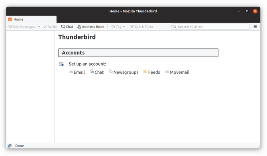267x156 pixels.
Task: Open the Address Book from the toolbar
Action: coord(91,27)
